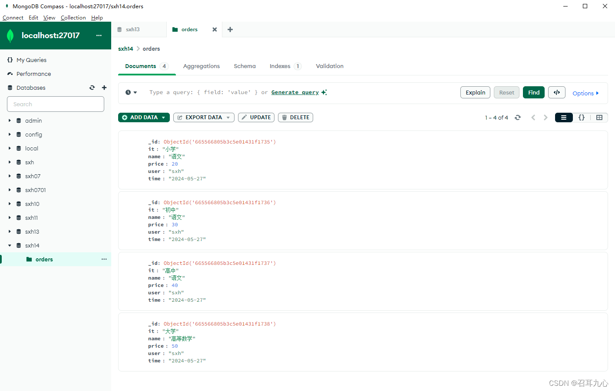Collapse the sxh14 database

tap(10, 245)
